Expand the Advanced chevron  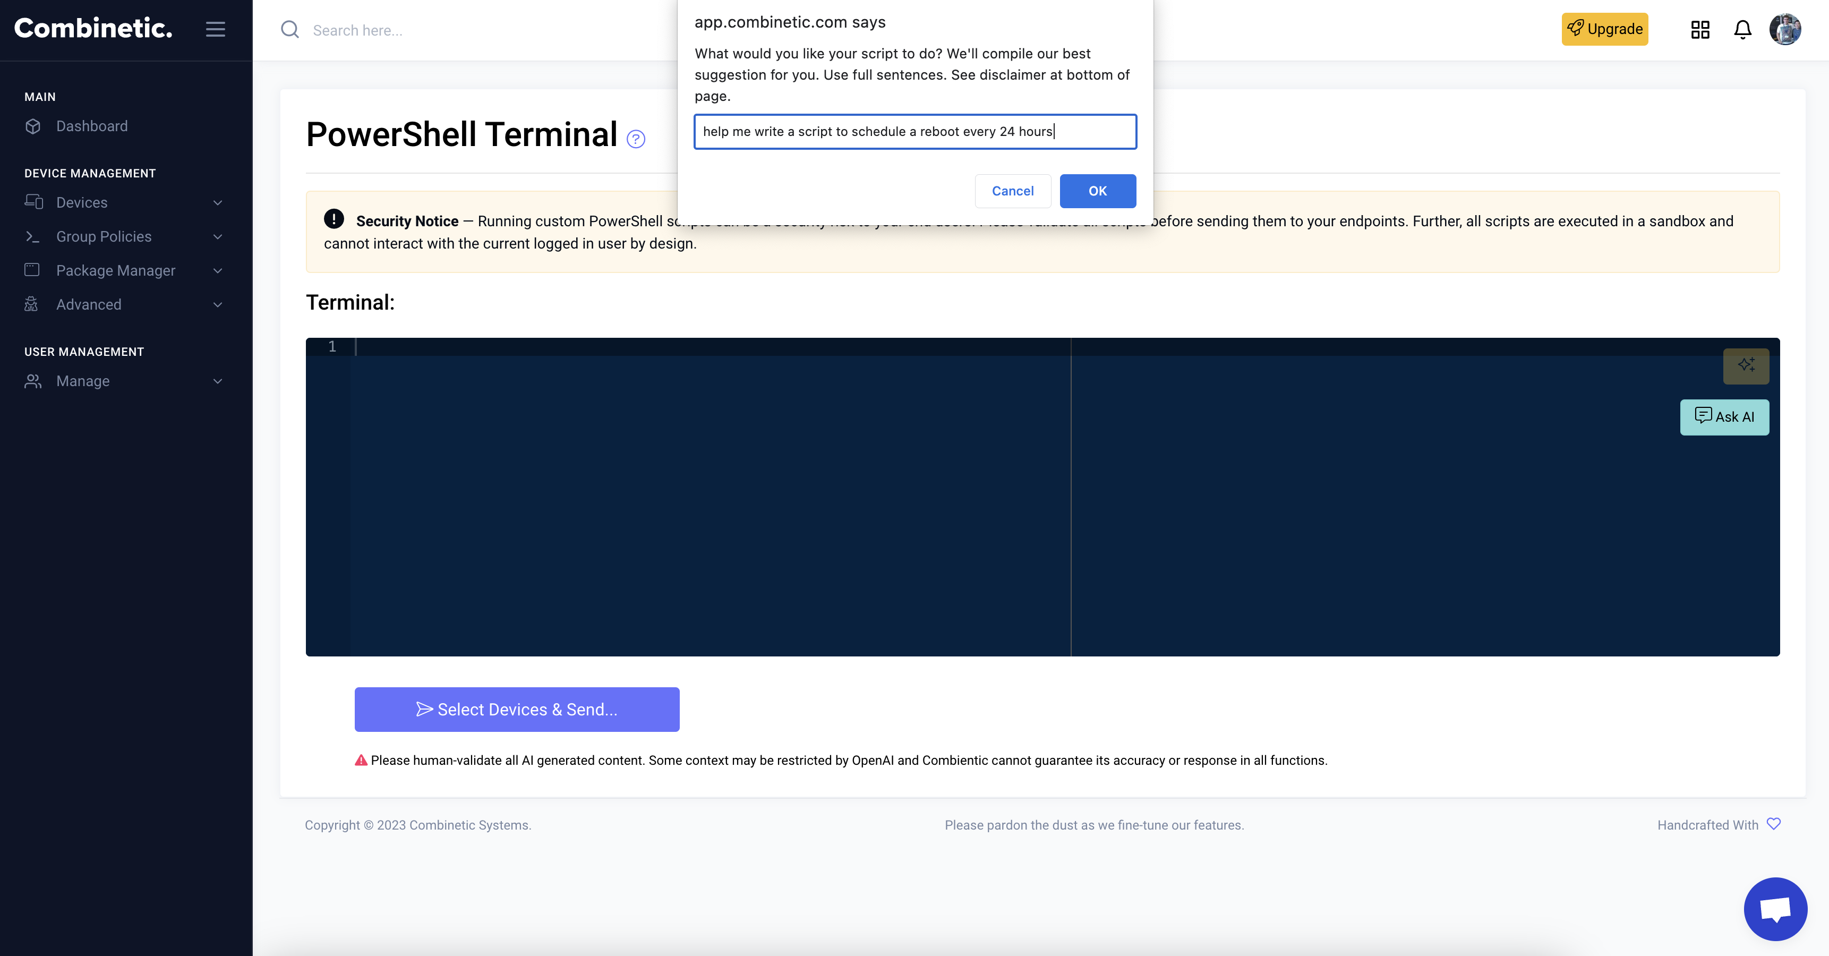(218, 305)
